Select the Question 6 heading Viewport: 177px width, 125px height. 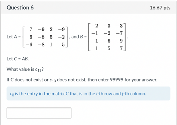point(20,8)
